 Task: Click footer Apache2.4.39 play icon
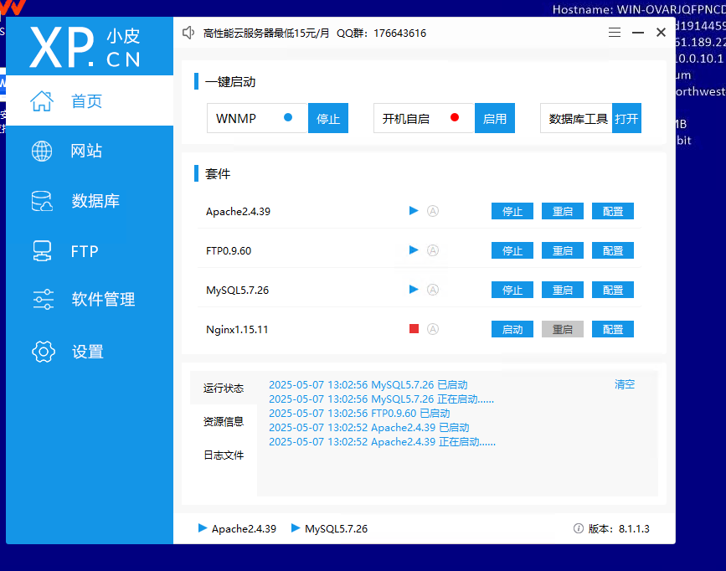coord(203,528)
